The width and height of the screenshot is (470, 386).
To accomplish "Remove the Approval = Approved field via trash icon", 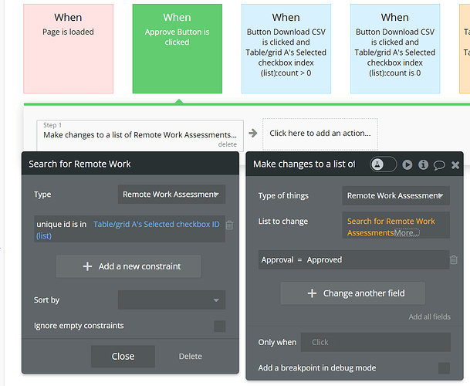I will 454,259.
